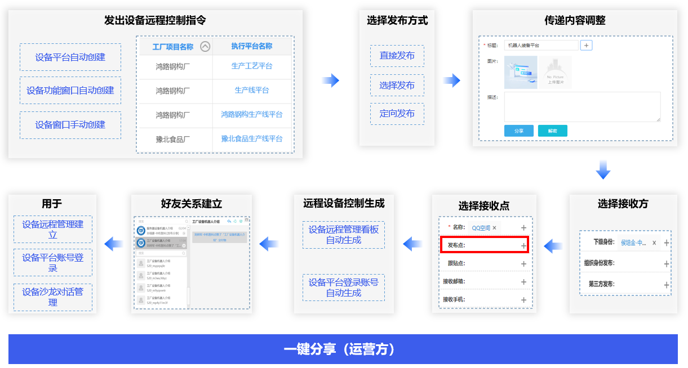Expand the selected 工厂设备机器人介绍 chat chevron
Screen dimensions: 688x368
click(184, 246)
